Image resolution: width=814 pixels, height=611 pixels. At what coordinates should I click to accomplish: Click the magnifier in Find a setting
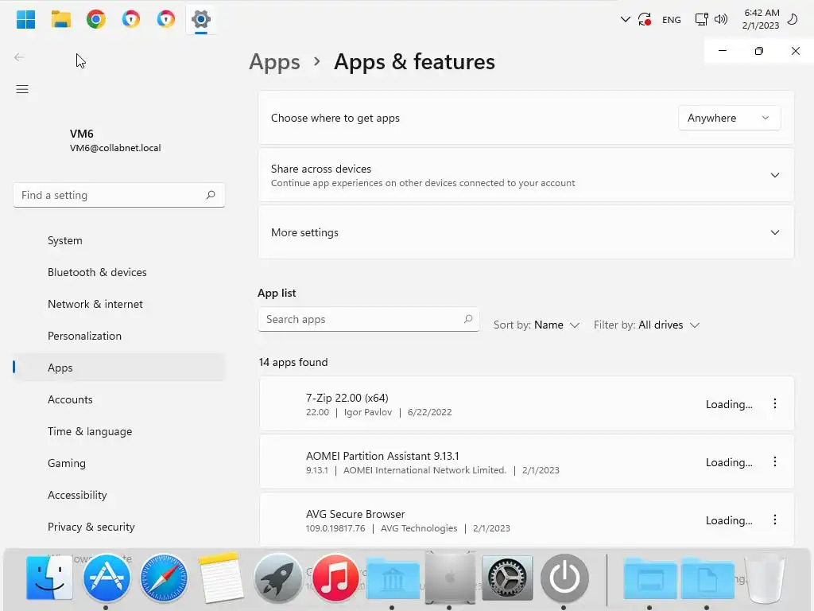pos(210,196)
